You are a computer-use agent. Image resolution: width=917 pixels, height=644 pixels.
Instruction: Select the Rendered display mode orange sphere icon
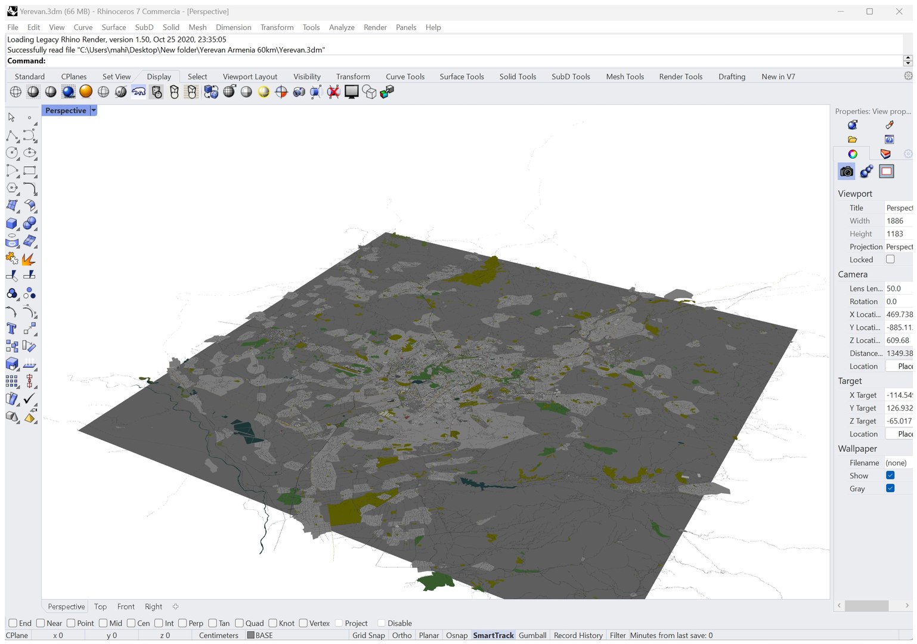point(86,91)
